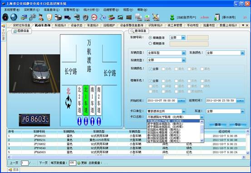Click the speed limit sign icon
The image size is (251, 173).
coord(94,17)
